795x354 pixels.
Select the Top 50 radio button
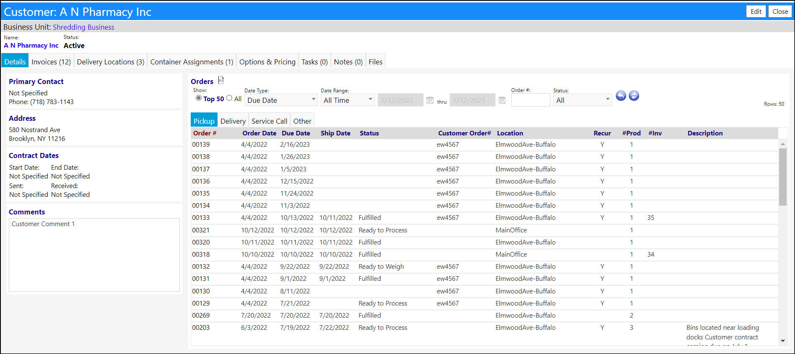199,98
